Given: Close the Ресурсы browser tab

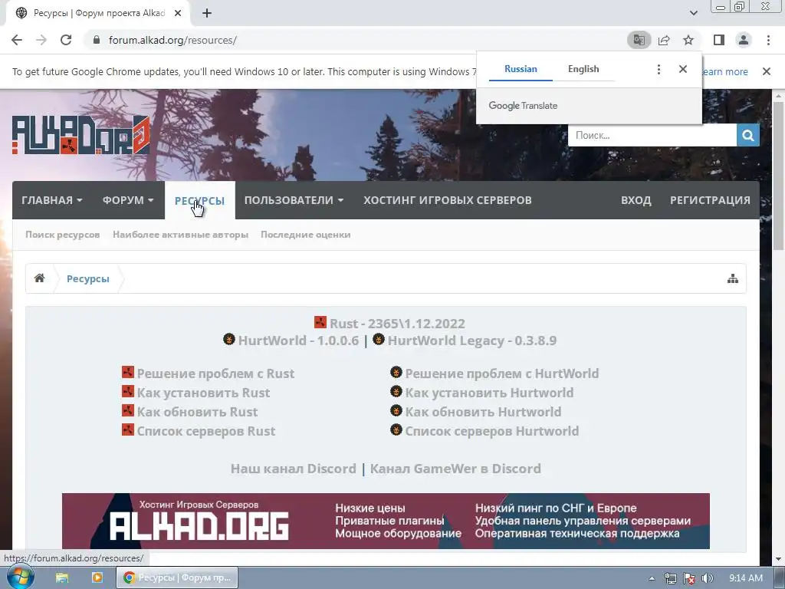Looking at the screenshot, I should pos(178,13).
